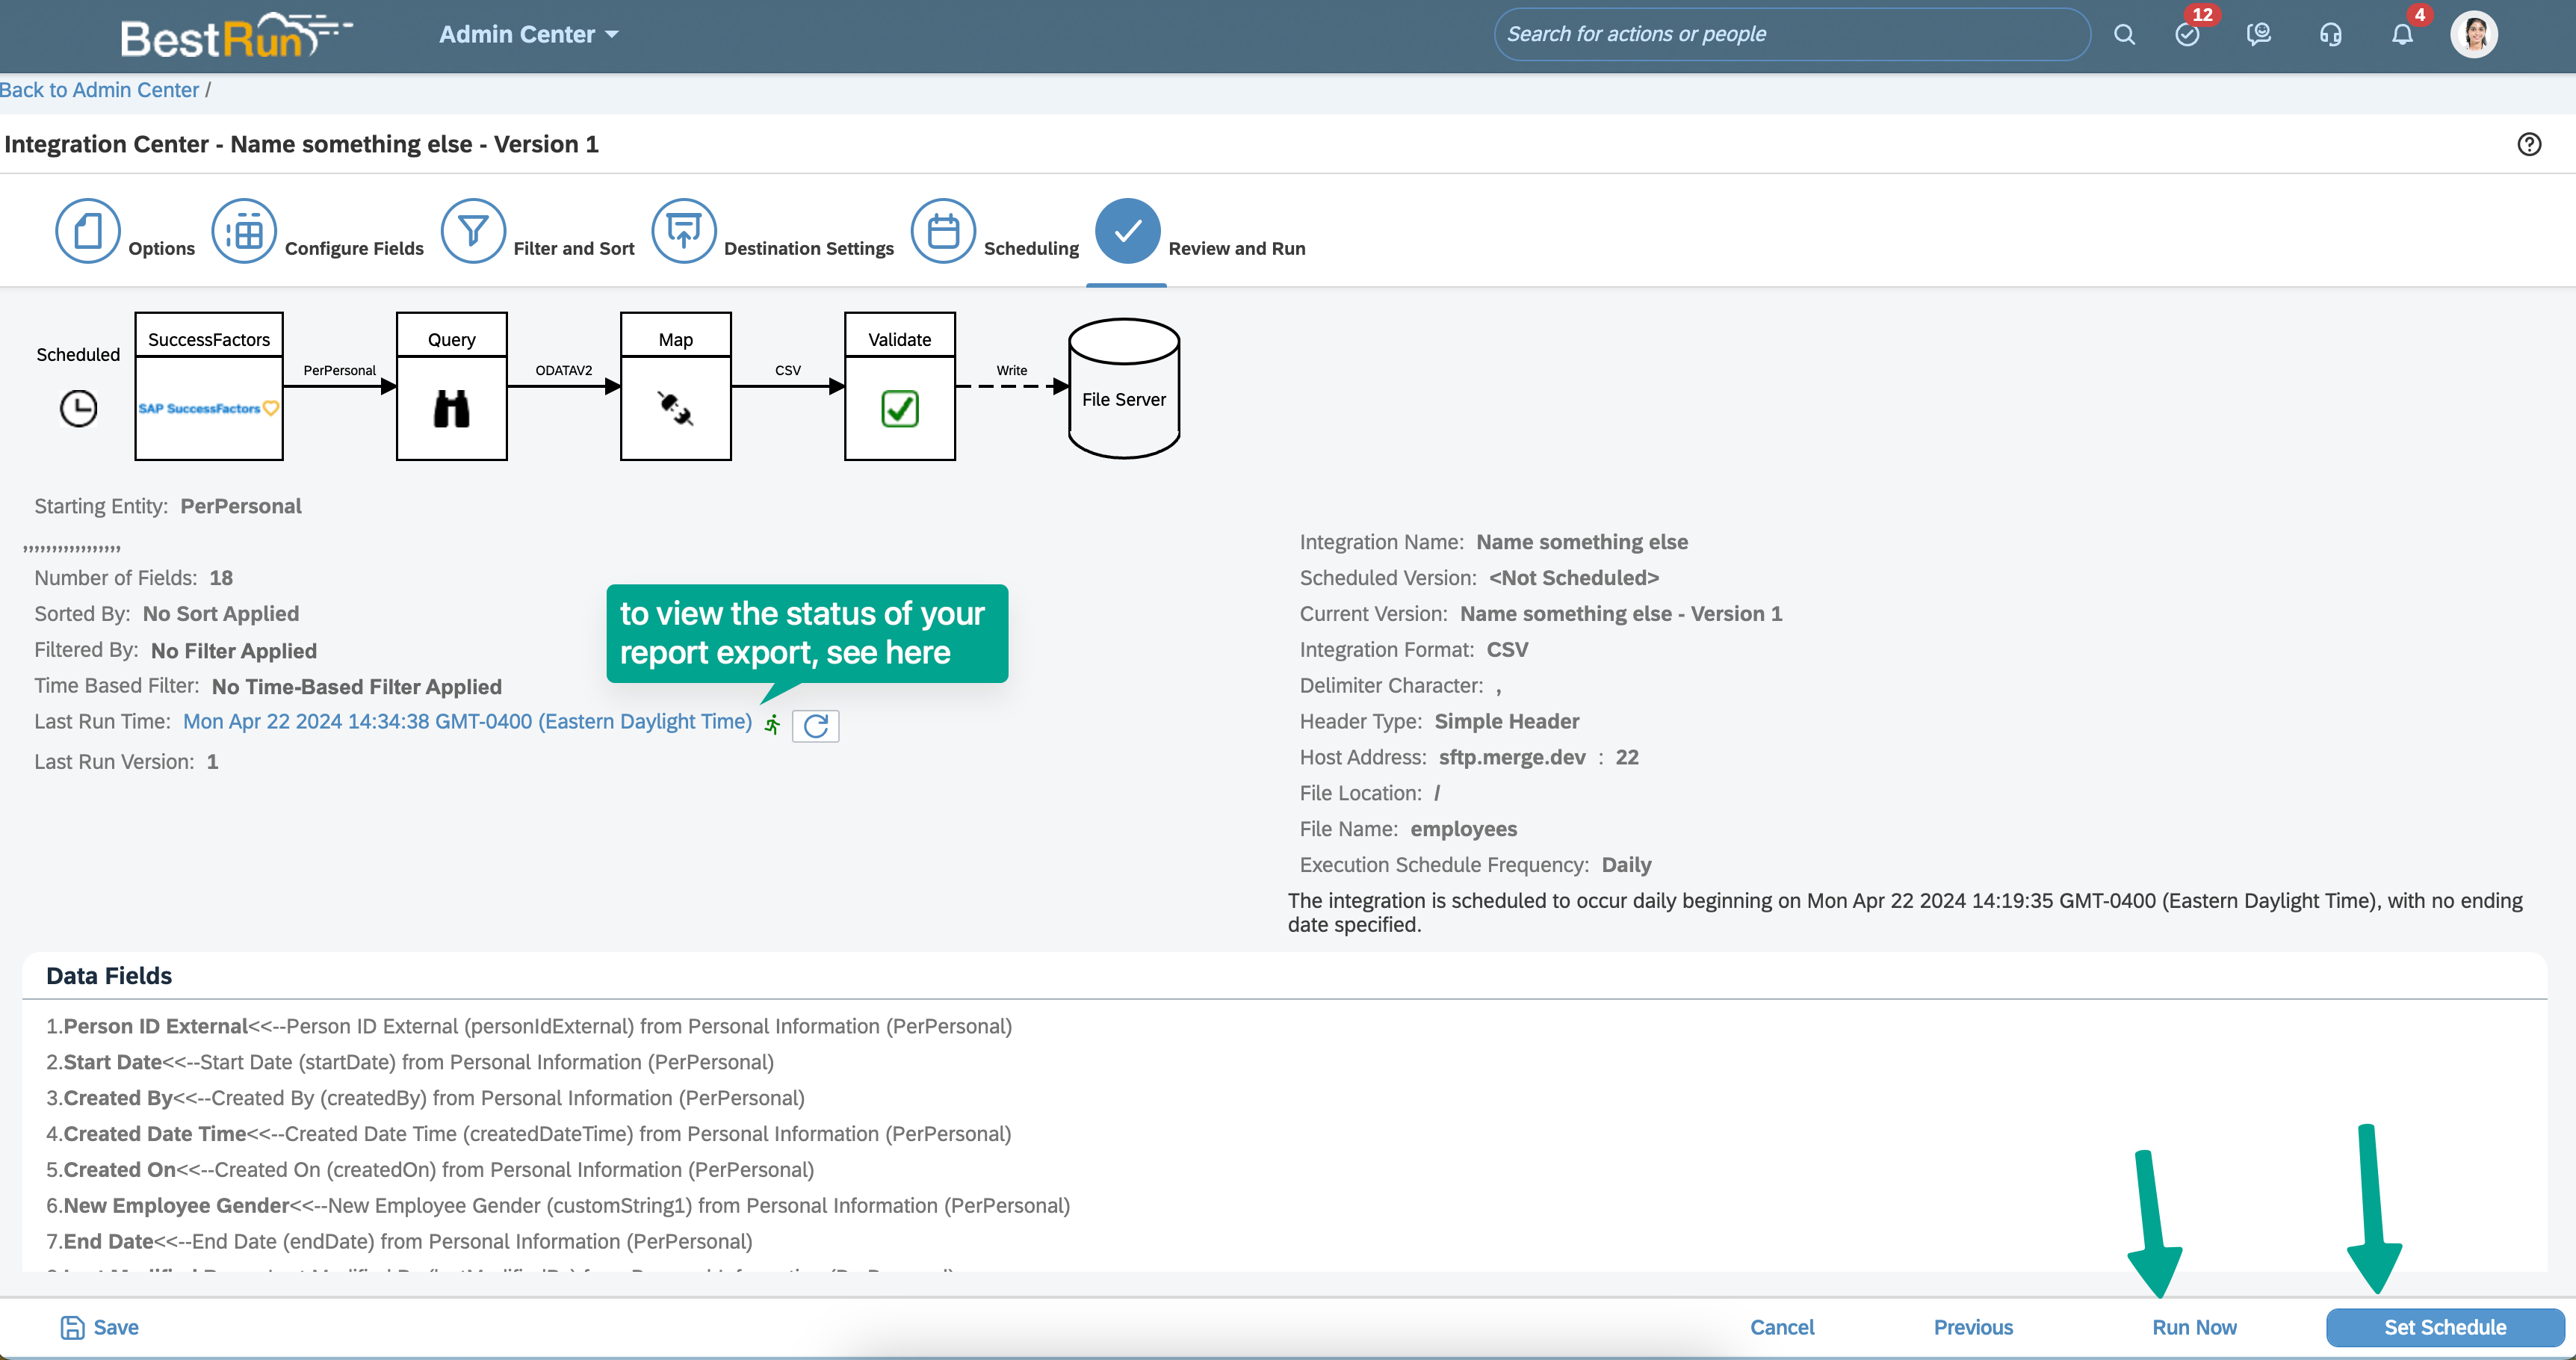Go to the Scheduling calendar icon

click(x=943, y=231)
